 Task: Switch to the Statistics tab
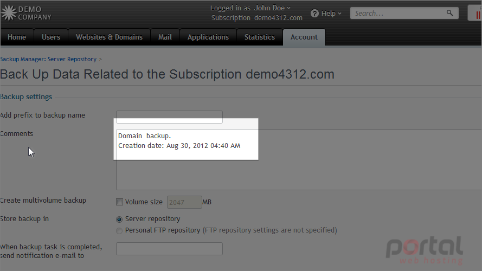(x=260, y=37)
